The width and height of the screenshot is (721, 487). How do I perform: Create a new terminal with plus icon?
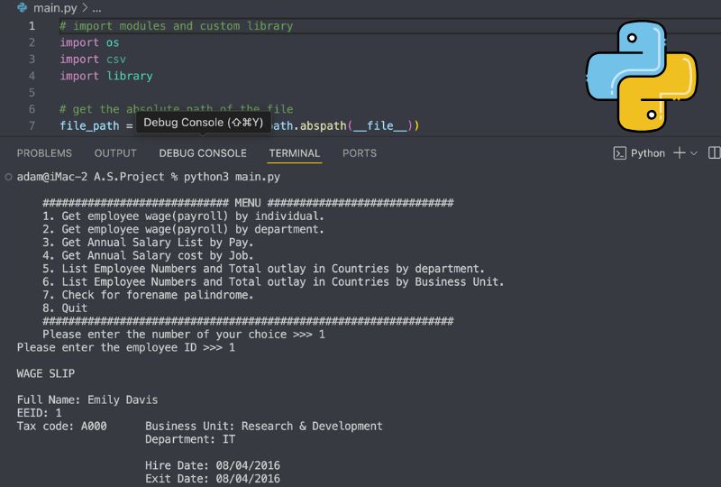pyautogui.click(x=680, y=153)
